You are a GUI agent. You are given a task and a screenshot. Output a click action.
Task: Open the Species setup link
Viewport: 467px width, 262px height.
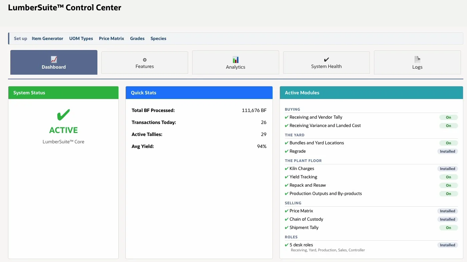(158, 38)
